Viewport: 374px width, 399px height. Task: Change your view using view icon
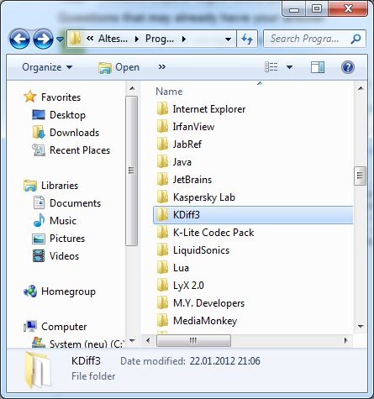click(271, 67)
